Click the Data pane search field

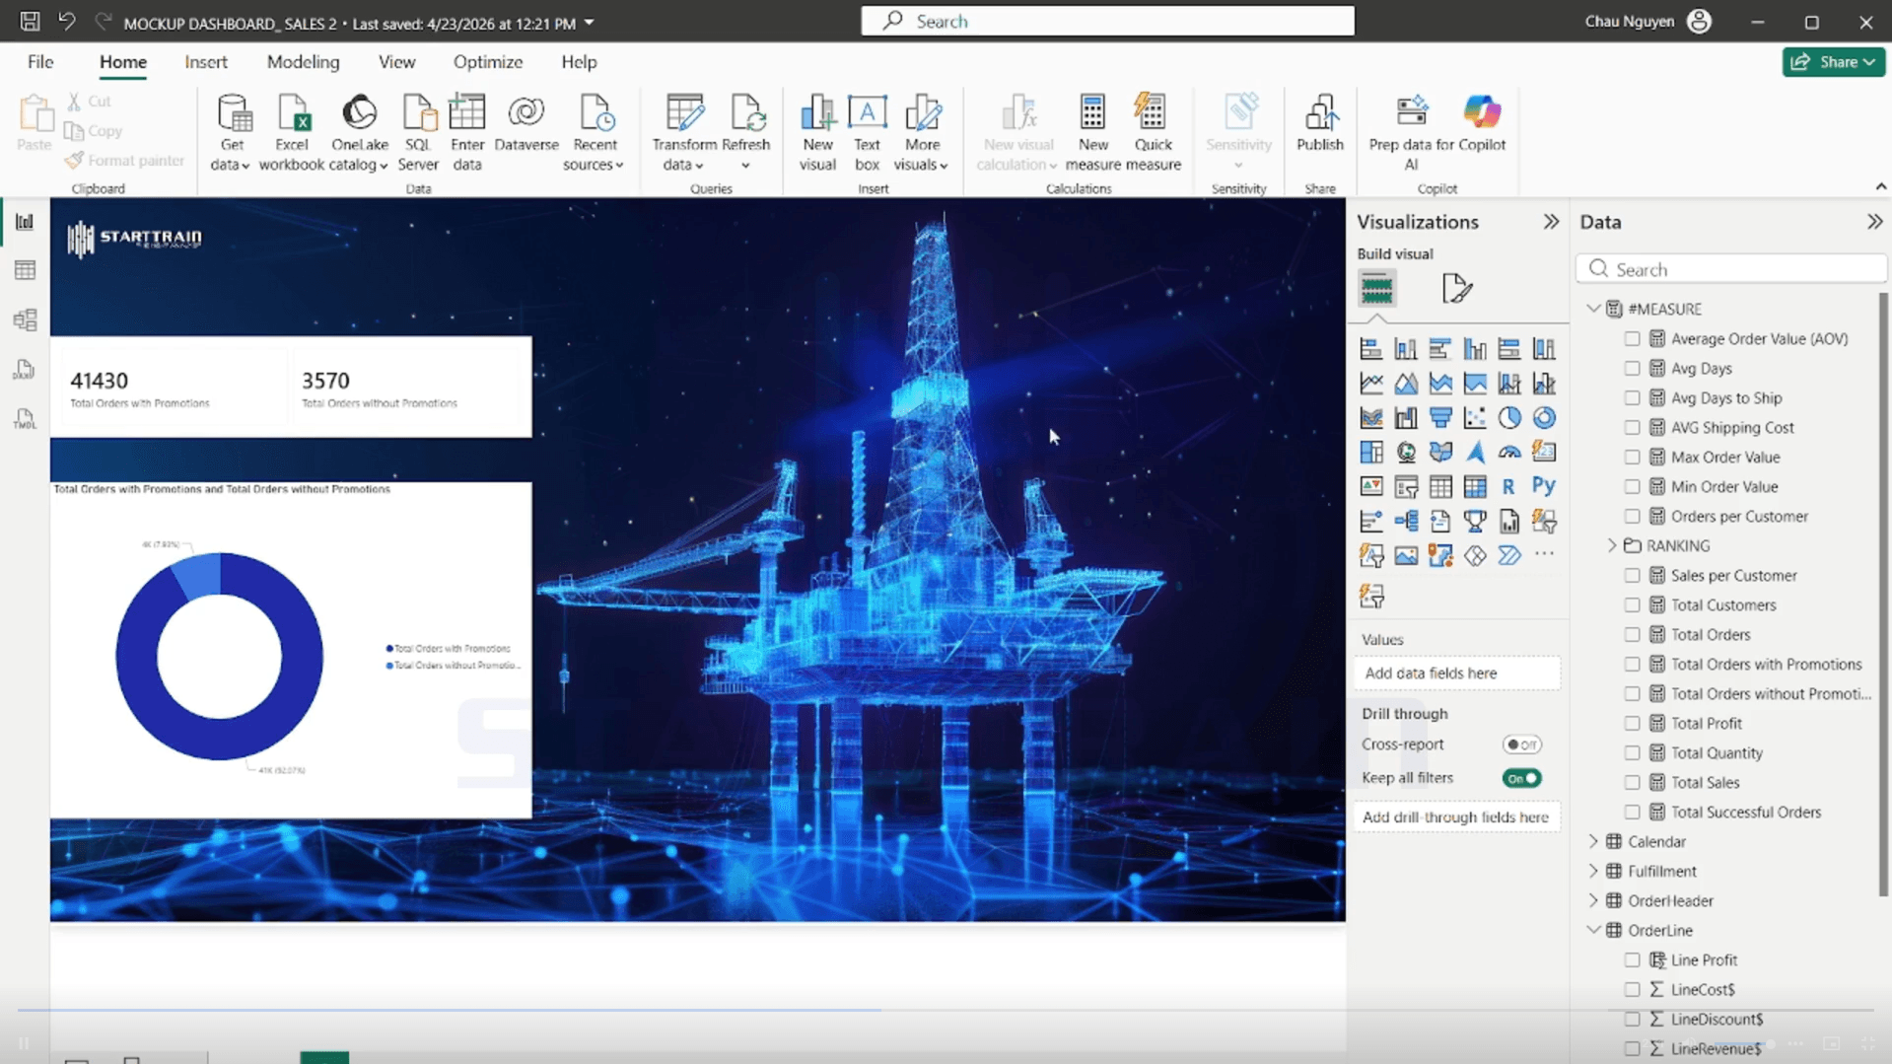[1731, 269]
